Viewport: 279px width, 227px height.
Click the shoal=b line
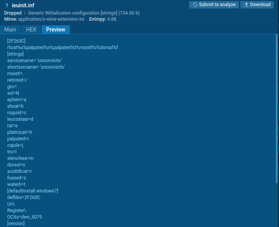coord(15,106)
